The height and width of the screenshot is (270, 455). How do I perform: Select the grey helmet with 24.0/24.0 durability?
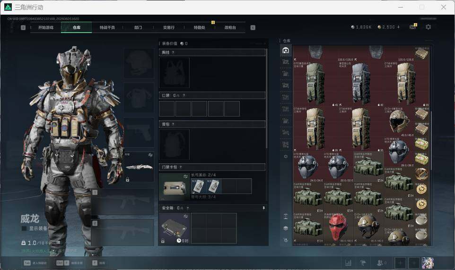pyautogui.click(x=308, y=167)
